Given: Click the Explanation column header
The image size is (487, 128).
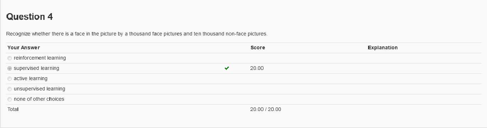Looking at the screenshot, I should pos(383,48).
